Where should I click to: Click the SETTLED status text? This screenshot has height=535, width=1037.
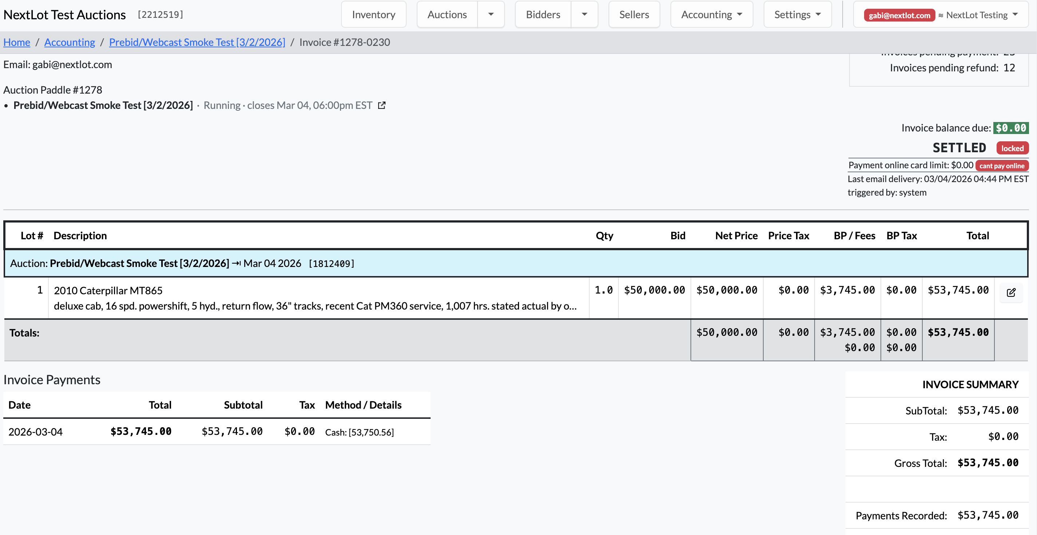(959, 148)
